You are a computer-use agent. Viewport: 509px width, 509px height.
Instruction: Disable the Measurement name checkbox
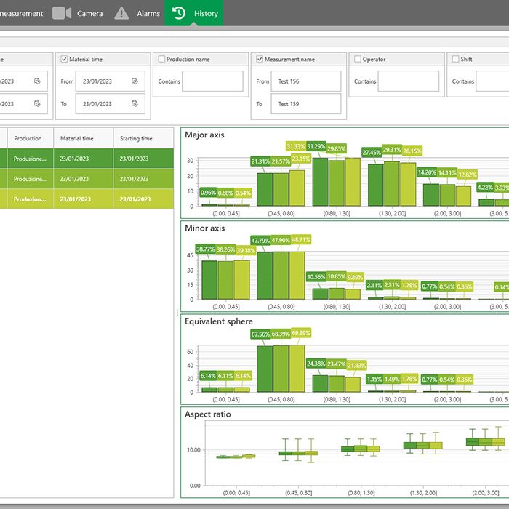pyautogui.click(x=260, y=59)
